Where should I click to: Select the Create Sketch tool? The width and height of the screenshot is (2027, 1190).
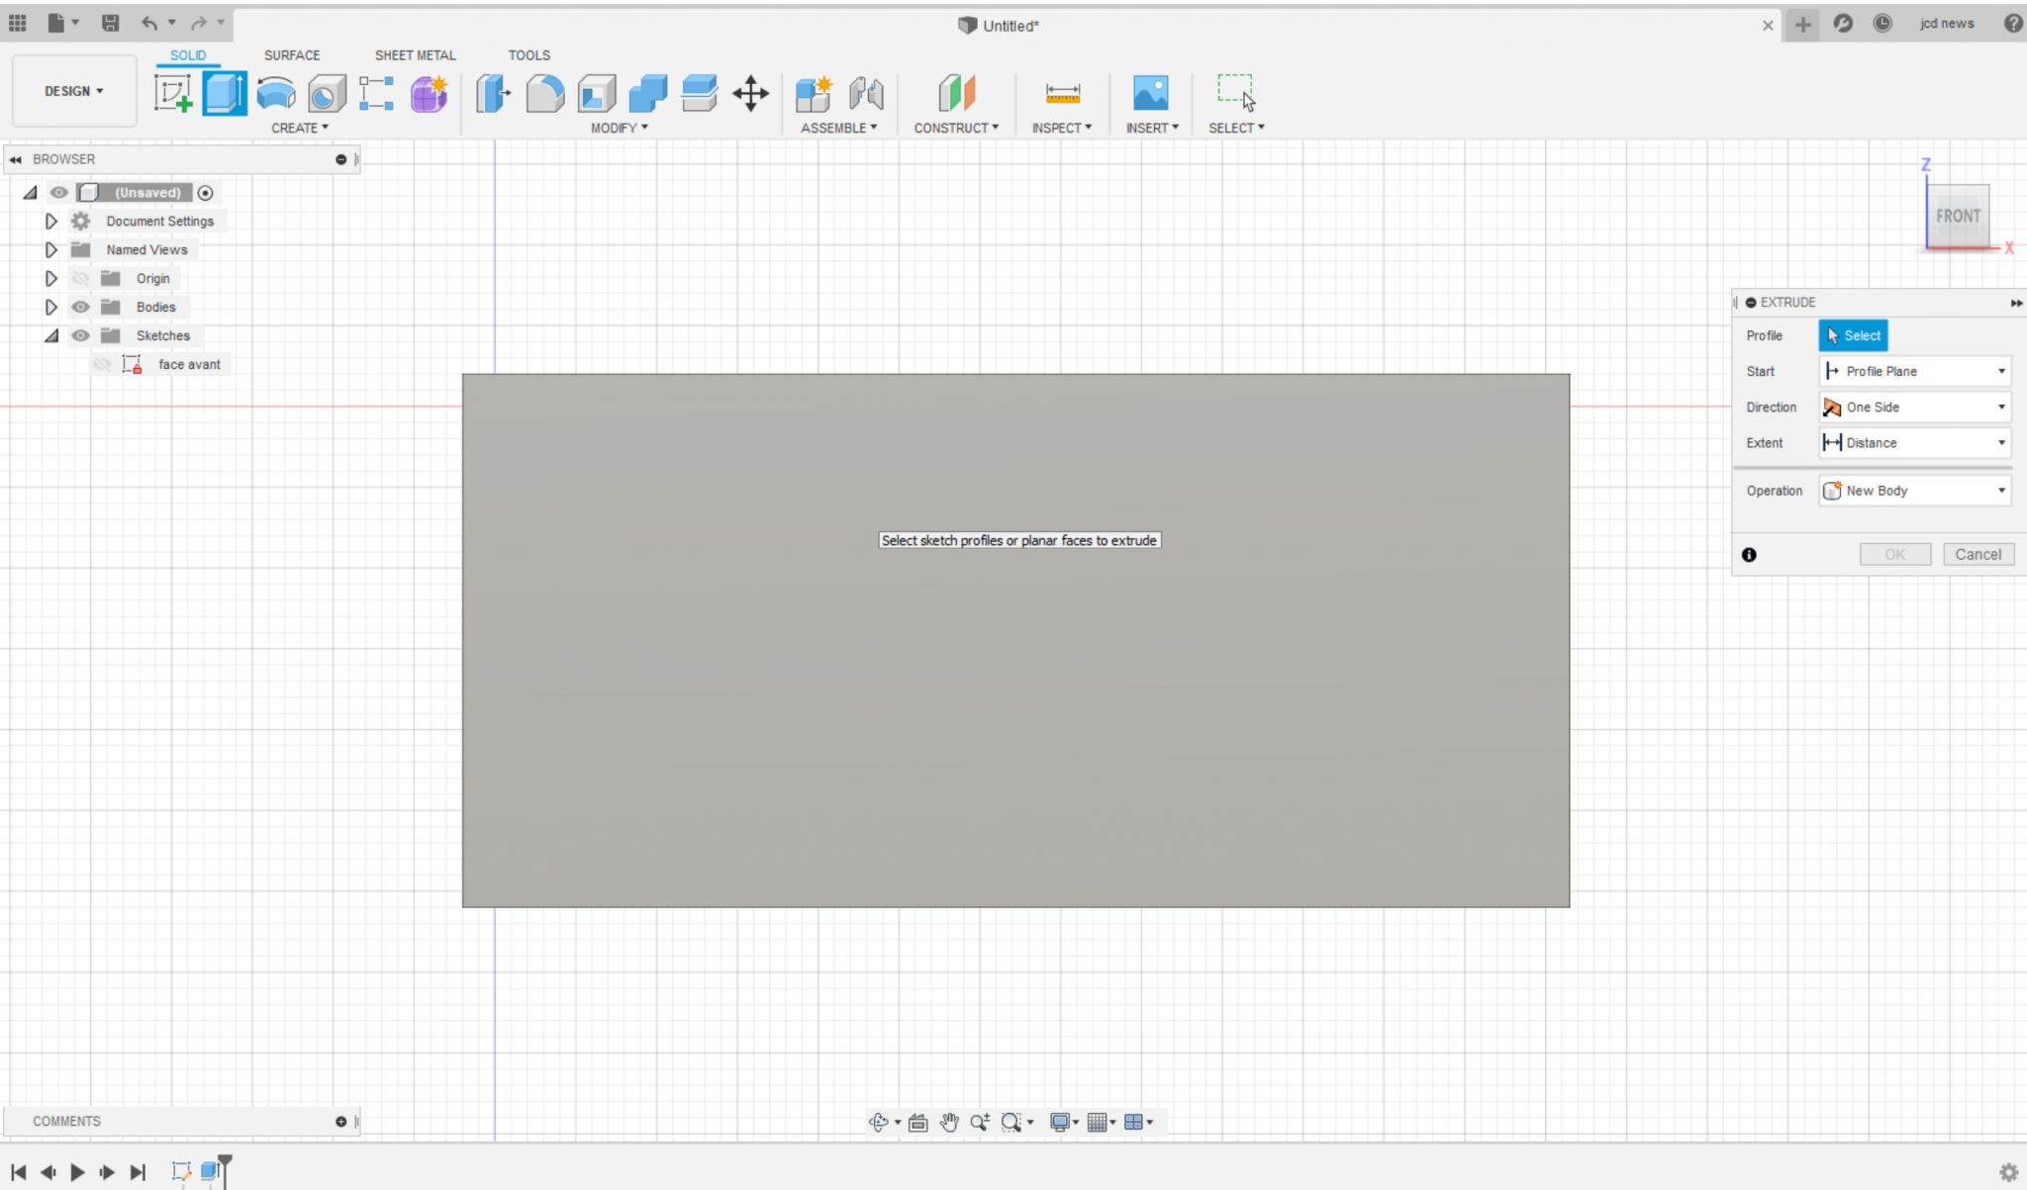(173, 94)
